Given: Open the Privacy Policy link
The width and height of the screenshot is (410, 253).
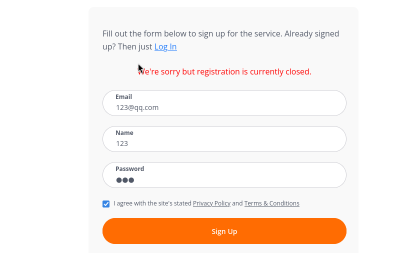Looking at the screenshot, I should [211, 203].
